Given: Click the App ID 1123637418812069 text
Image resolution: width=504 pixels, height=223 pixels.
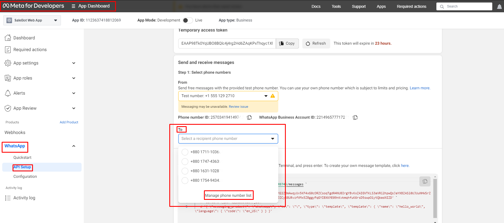Looking at the screenshot, I should point(96,20).
